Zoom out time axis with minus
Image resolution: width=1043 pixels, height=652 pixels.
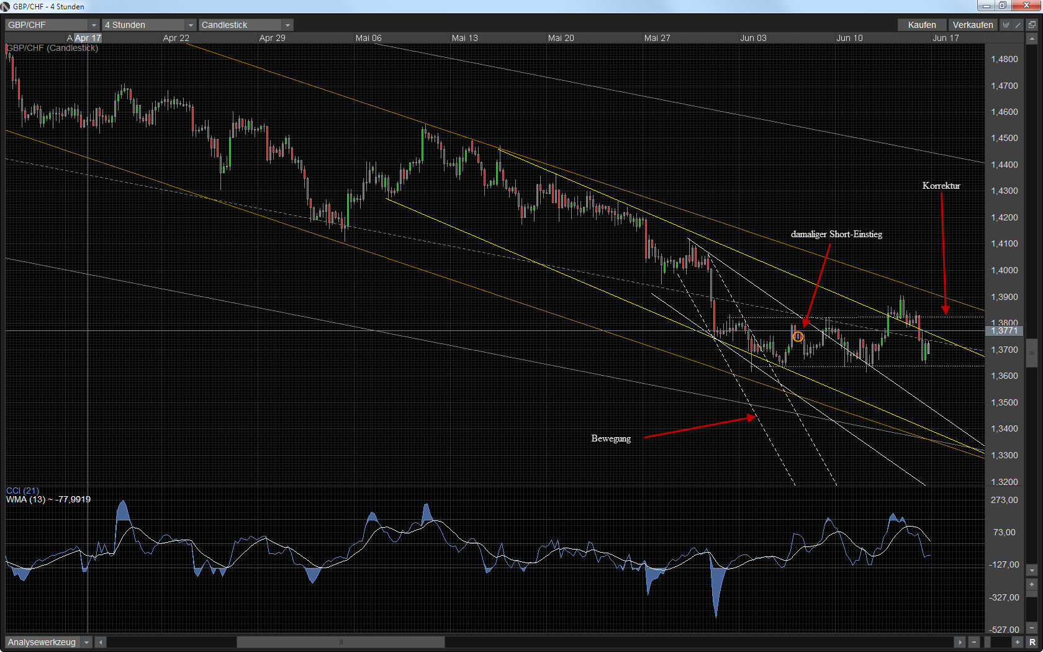(974, 642)
